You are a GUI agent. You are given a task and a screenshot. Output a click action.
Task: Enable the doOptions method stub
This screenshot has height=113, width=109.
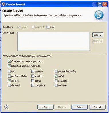point(33,85)
